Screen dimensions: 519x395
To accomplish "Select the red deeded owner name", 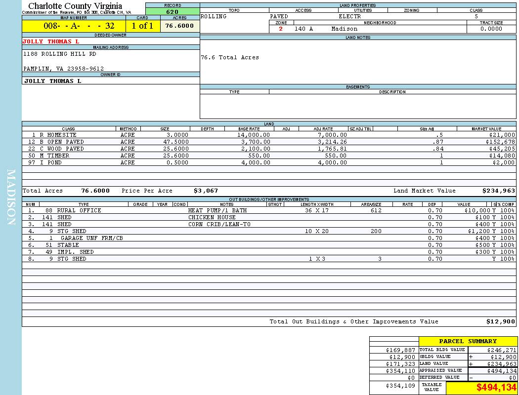I will (51, 41).
